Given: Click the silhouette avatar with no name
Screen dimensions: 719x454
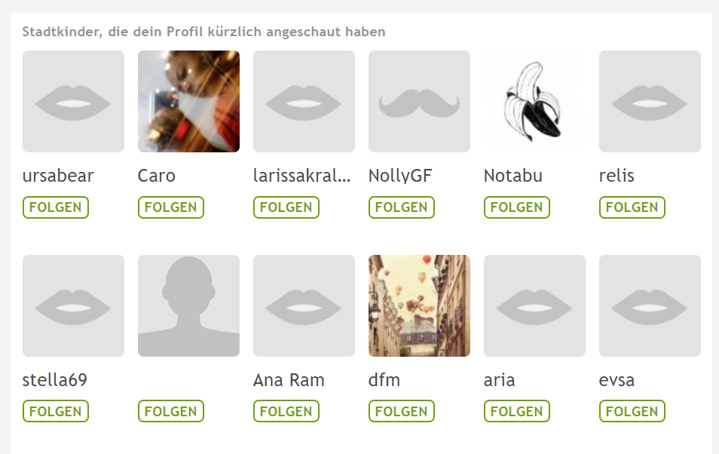Looking at the screenshot, I should 188,305.
